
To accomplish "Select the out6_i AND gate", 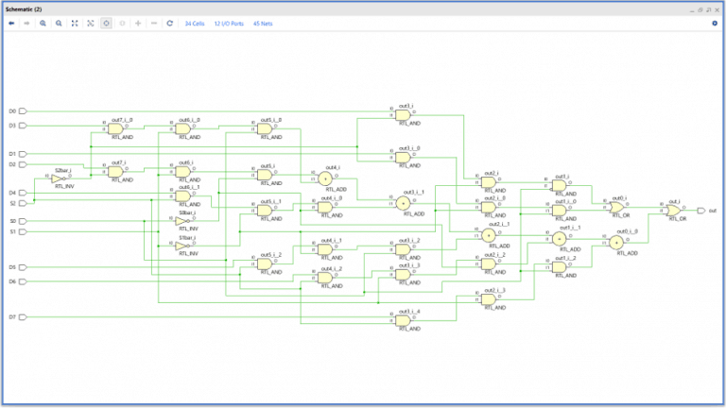I will pyautogui.click(x=182, y=171).
